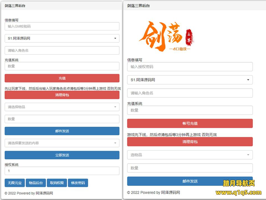
Task: Click the 帐号充值 button
Action: (x=190, y=123)
